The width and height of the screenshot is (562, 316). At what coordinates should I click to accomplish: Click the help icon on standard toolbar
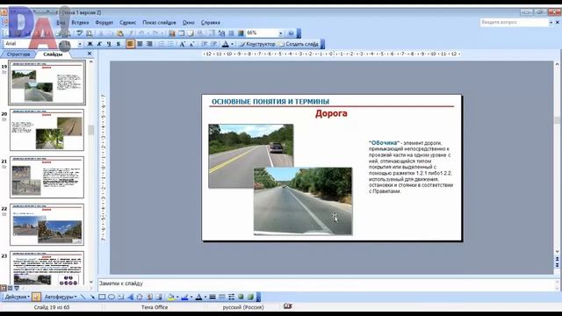[x=291, y=33]
